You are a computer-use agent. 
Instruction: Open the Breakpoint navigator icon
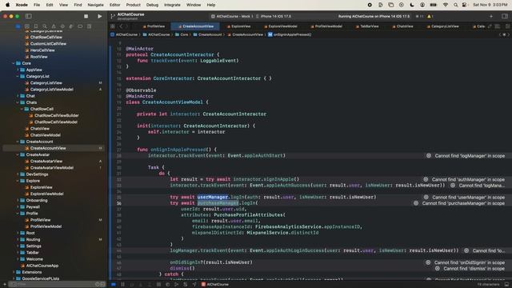point(80,26)
